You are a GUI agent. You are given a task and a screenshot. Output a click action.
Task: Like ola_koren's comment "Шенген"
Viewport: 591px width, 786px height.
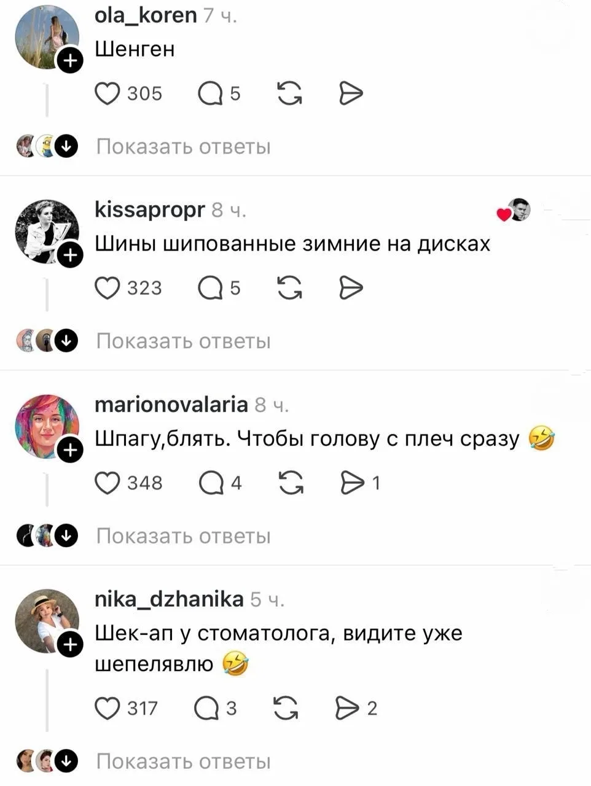[x=108, y=93]
